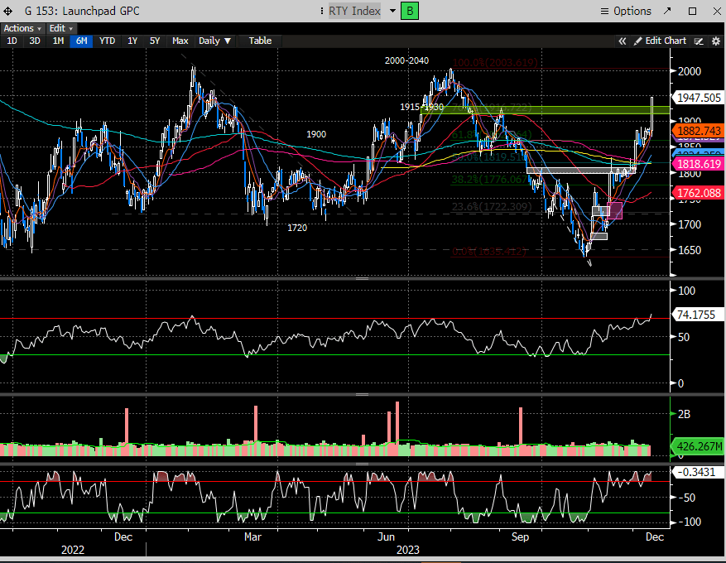Expand the Edit dropdown menu

tap(60, 28)
